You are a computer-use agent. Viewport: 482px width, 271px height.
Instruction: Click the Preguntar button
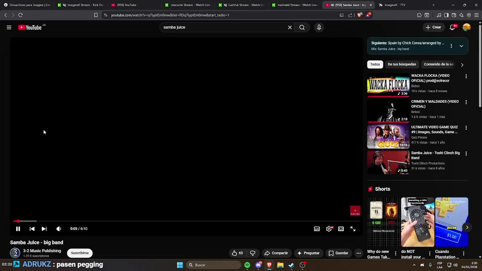coord(308,253)
